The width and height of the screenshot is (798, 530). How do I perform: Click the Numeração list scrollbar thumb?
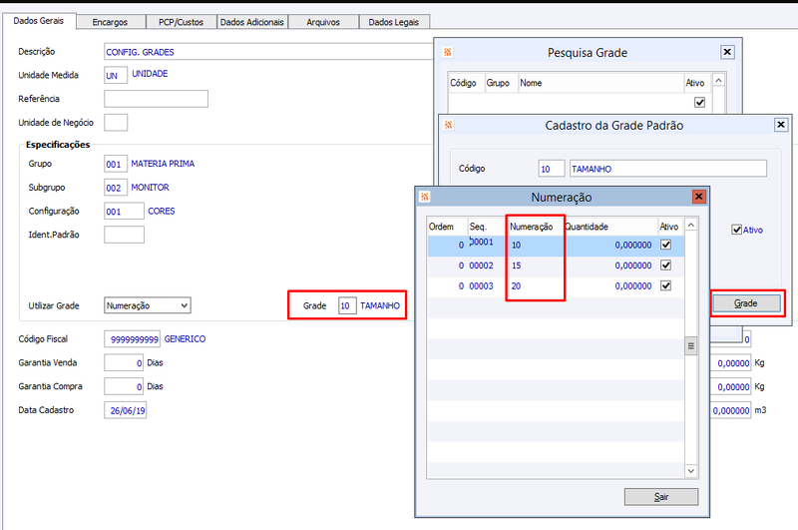[x=691, y=345]
